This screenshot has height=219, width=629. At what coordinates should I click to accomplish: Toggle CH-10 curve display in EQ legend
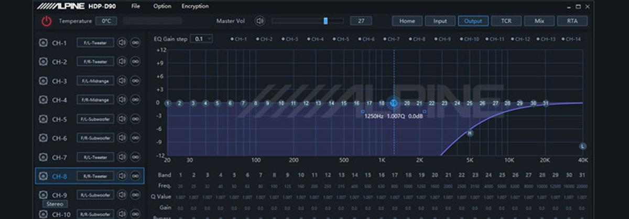click(469, 39)
